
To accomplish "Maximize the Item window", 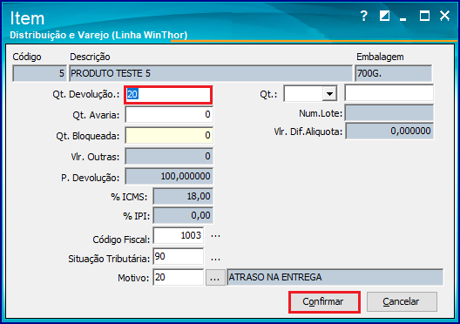I will click(x=424, y=16).
